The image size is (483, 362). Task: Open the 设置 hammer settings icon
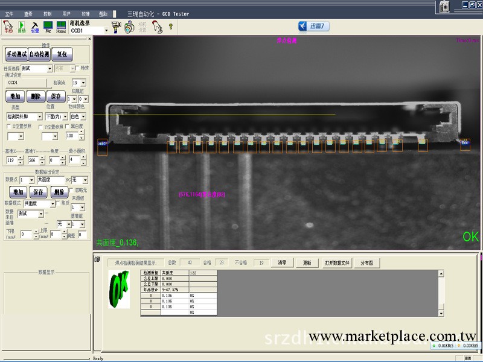tap(35, 27)
